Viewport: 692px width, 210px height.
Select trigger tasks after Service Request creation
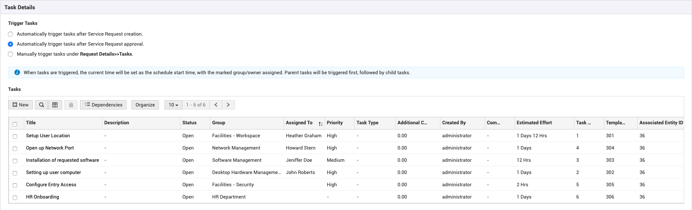click(x=10, y=34)
